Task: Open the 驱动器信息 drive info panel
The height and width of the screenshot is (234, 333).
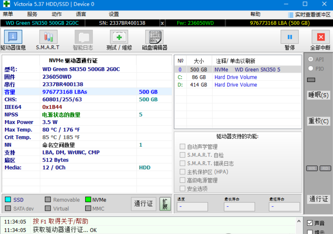Action: coord(13,39)
